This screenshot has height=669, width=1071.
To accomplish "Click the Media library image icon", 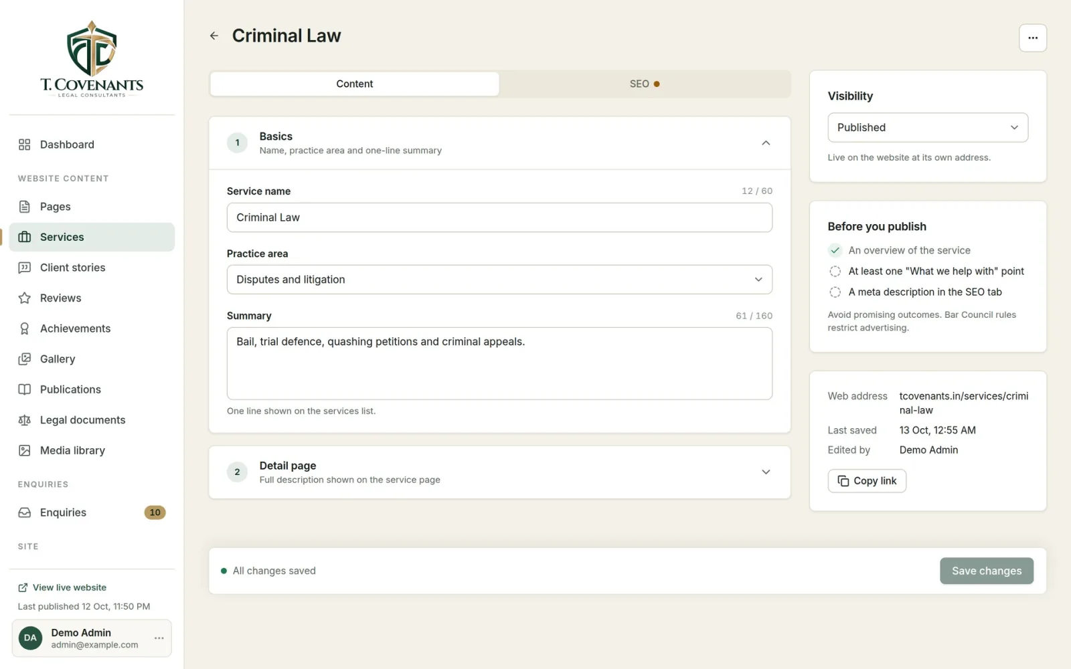I will click(25, 451).
